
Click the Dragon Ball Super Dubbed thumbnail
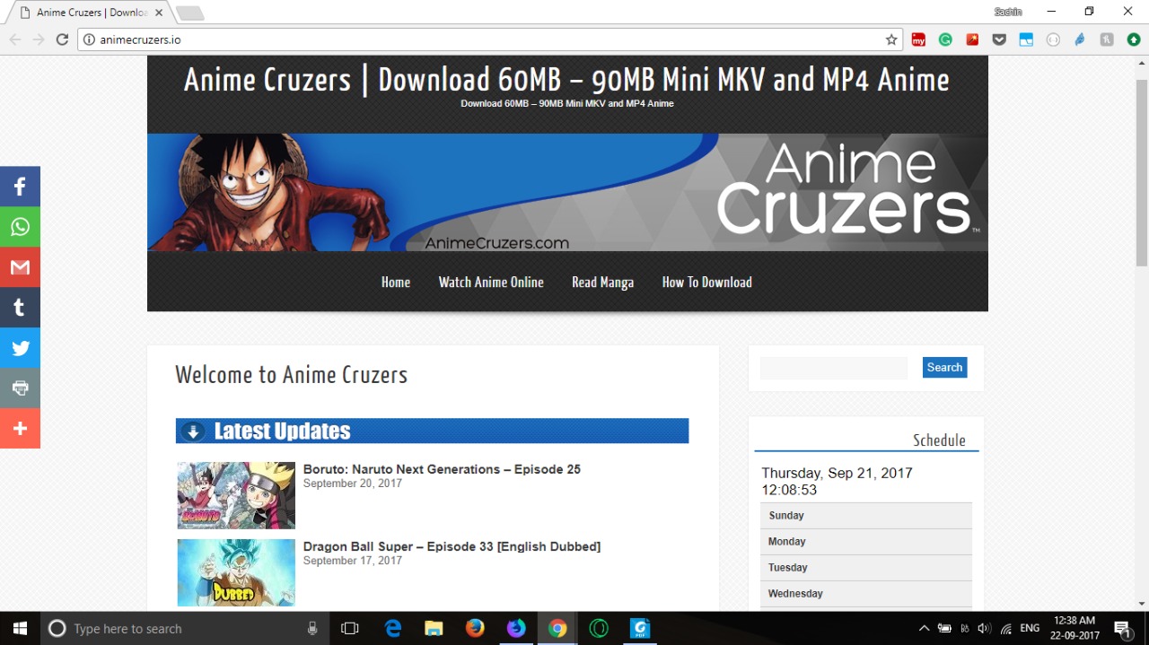tap(236, 572)
